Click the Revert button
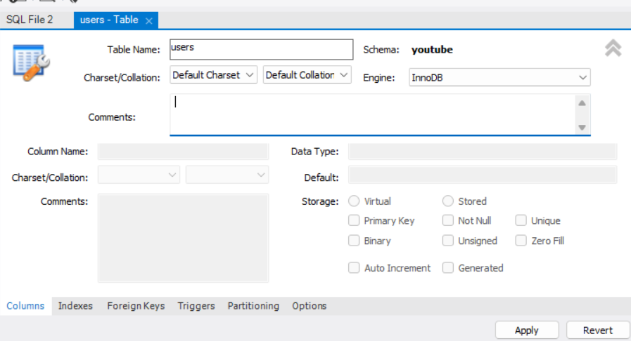 597,330
